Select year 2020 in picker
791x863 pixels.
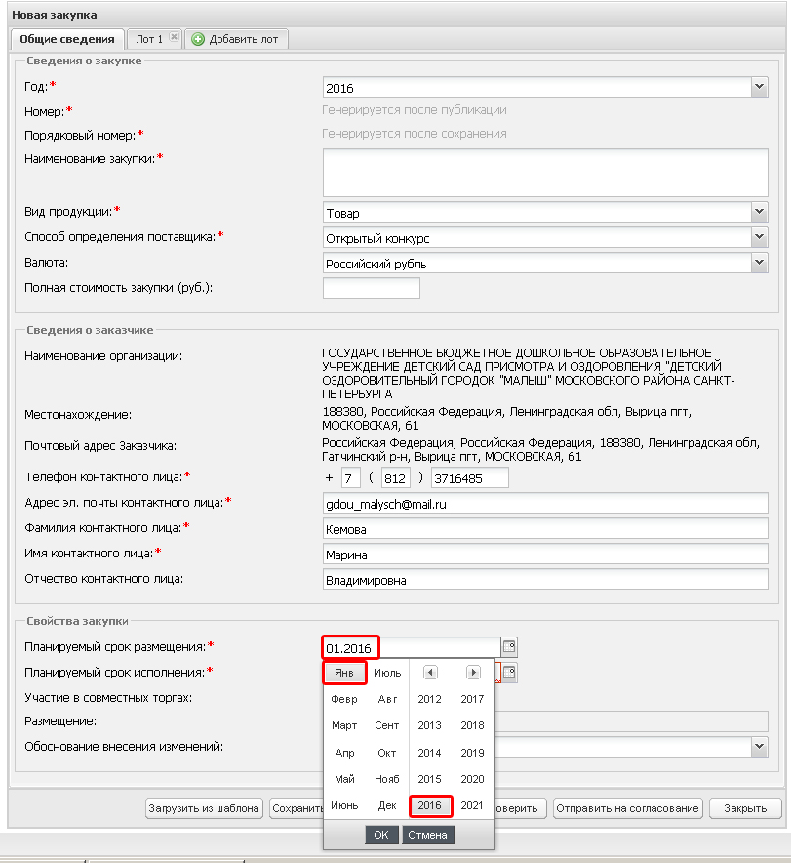click(x=472, y=779)
